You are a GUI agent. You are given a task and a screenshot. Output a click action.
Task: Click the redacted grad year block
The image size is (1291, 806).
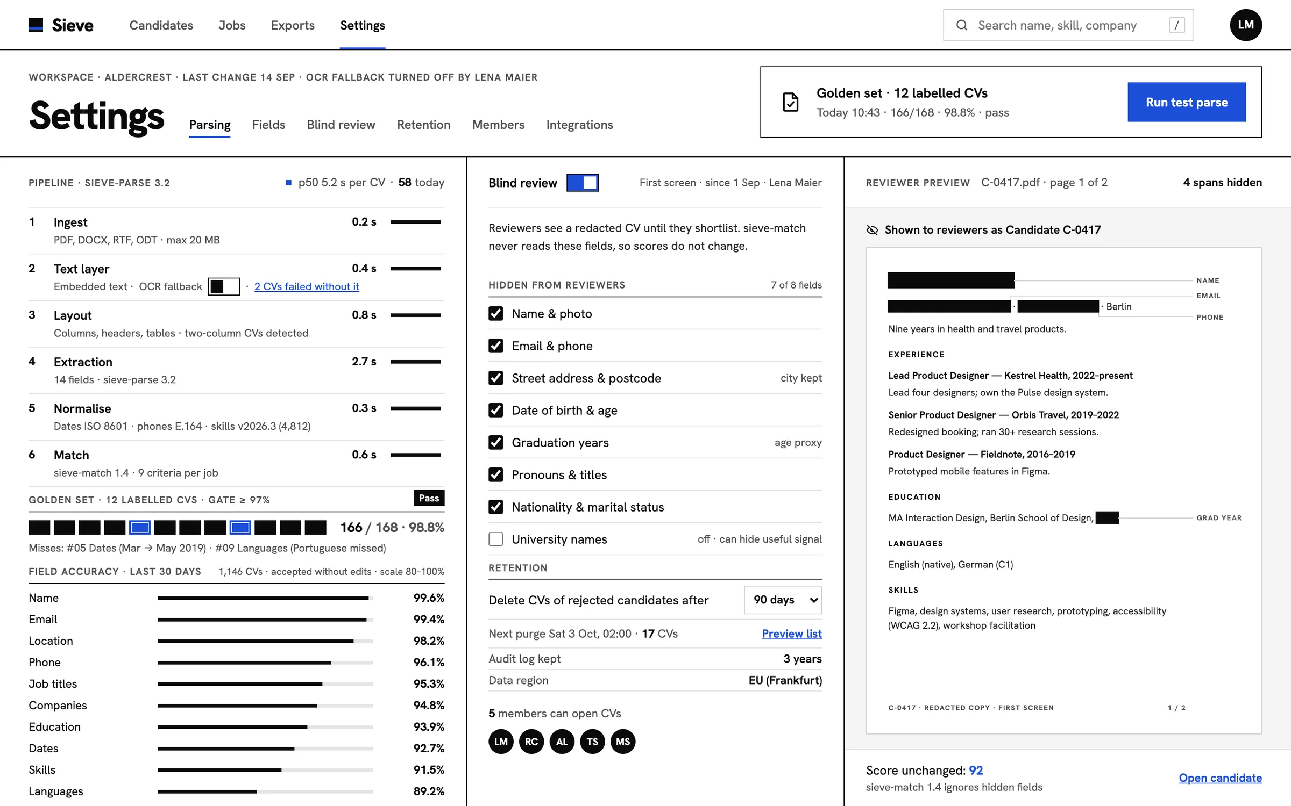point(1107,518)
